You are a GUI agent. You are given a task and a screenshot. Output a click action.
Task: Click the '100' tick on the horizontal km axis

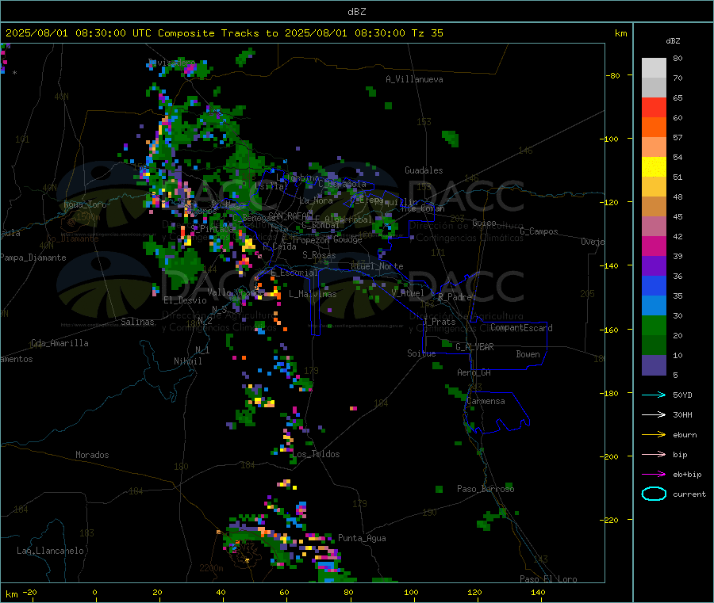click(x=411, y=592)
